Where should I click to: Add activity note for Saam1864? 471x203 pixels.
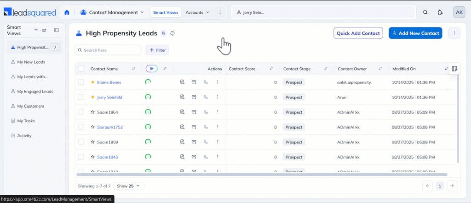[182, 112]
